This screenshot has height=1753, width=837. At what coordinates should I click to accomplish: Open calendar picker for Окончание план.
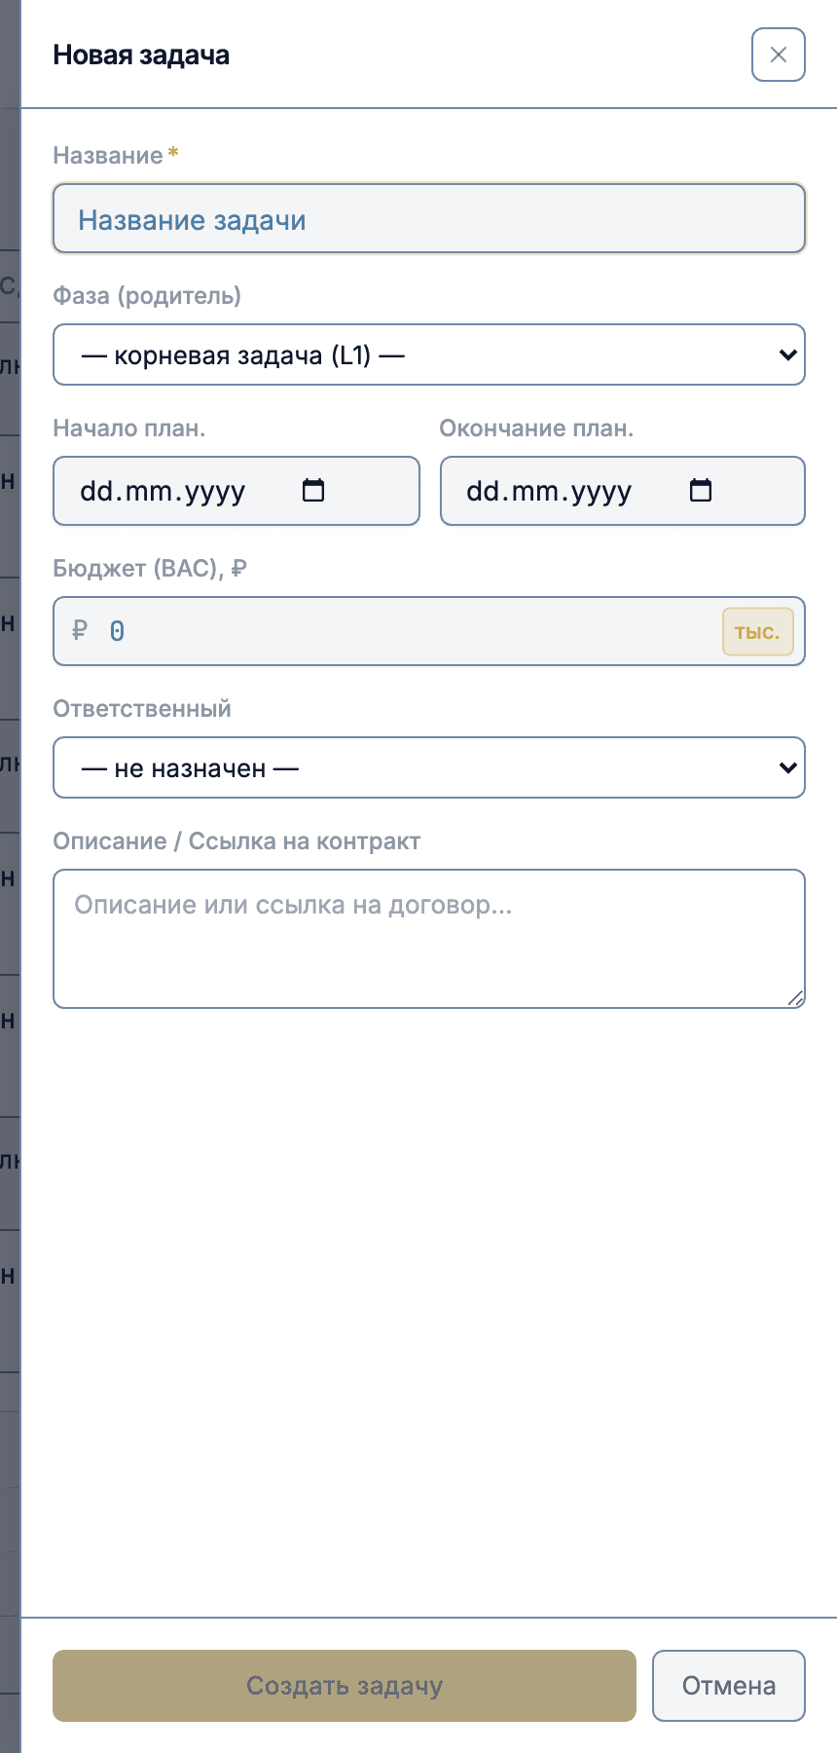click(x=701, y=490)
